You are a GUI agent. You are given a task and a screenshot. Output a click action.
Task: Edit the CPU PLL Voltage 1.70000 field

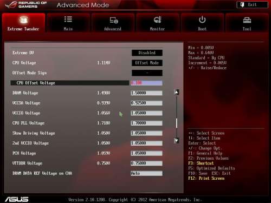146,123
